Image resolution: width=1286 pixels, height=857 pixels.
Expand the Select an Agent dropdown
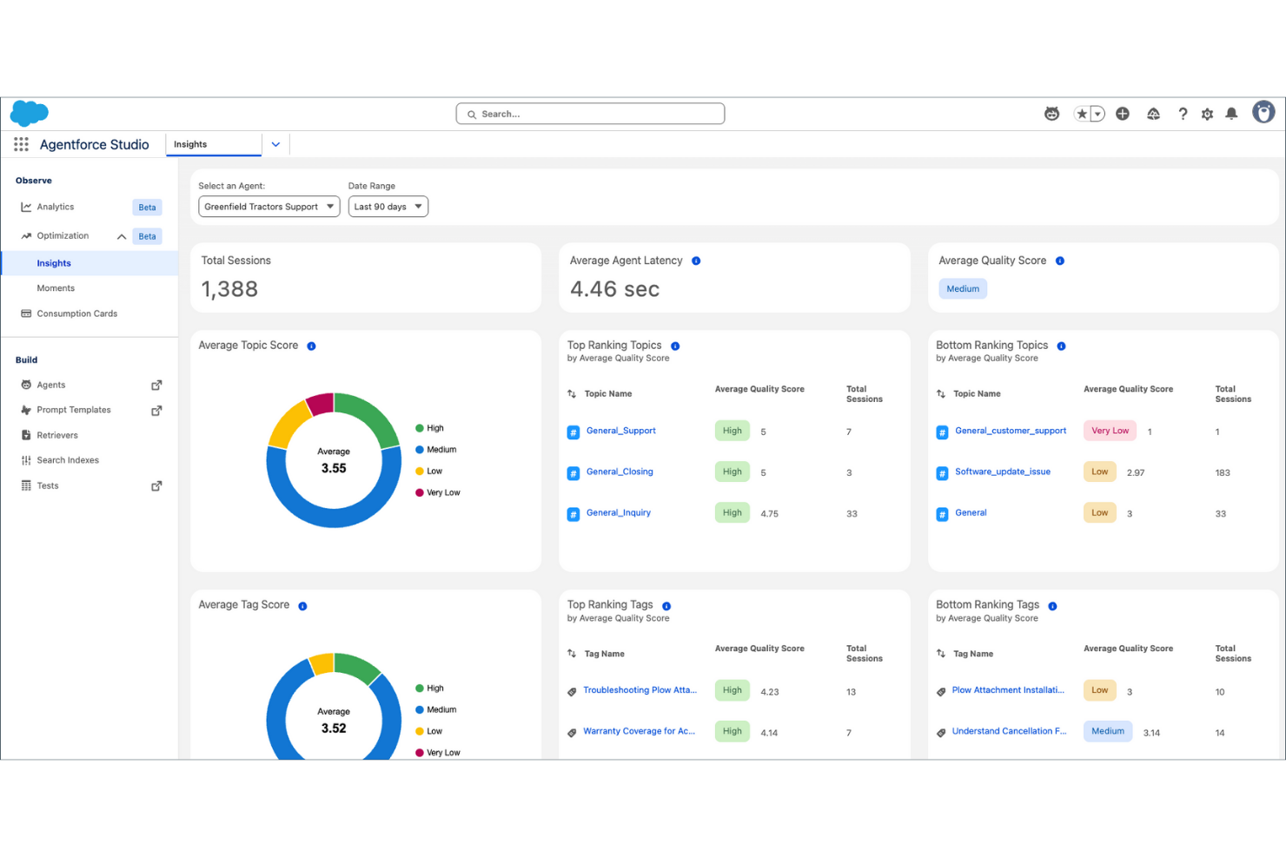point(268,206)
